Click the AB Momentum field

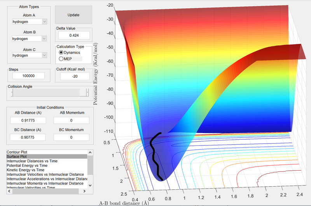pyautogui.click(x=72, y=121)
